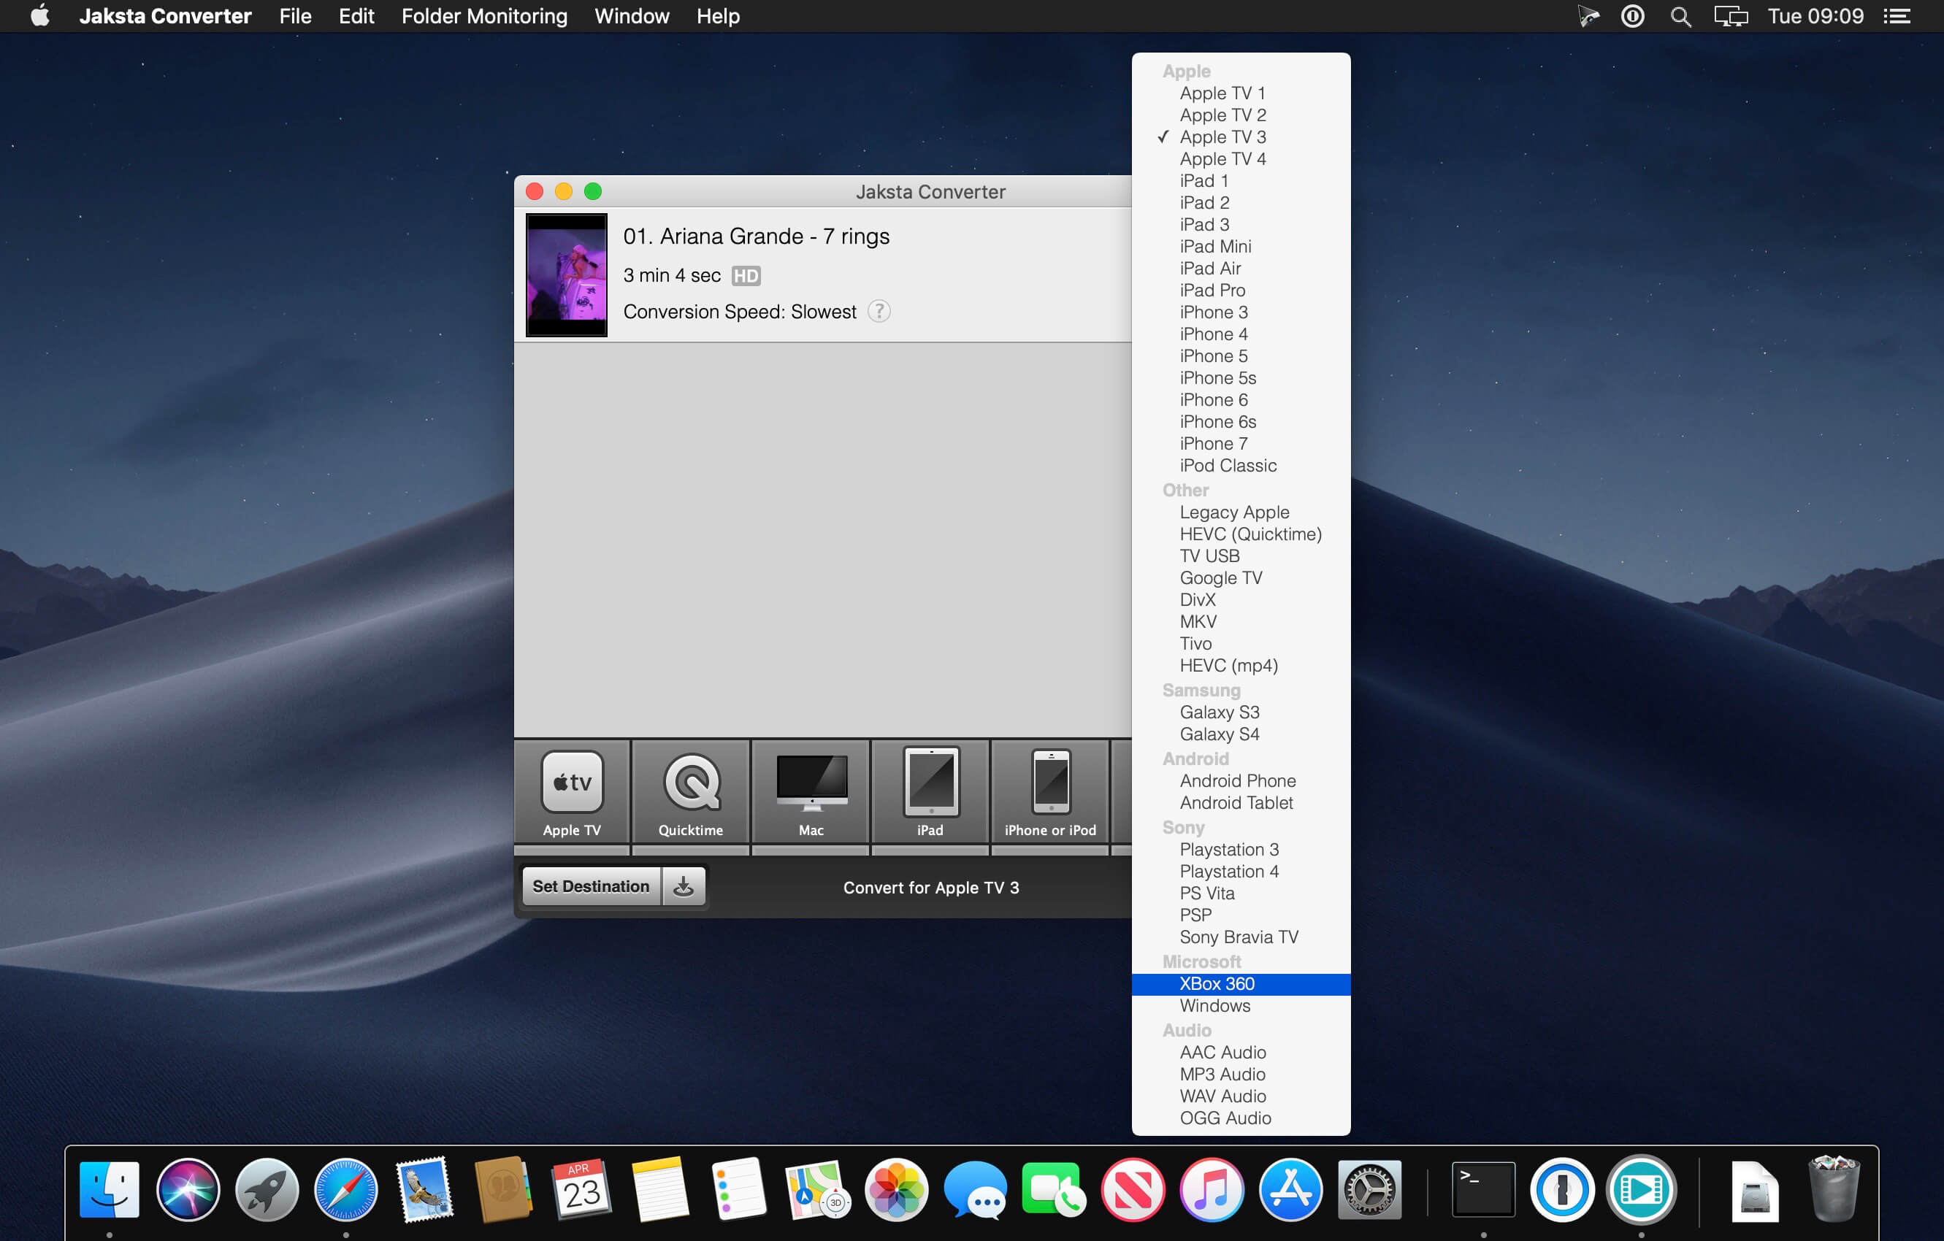Select the 7 rings video thumbnail
Image resolution: width=1944 pixels, height=1241 pixels.
tap(566, 275)
